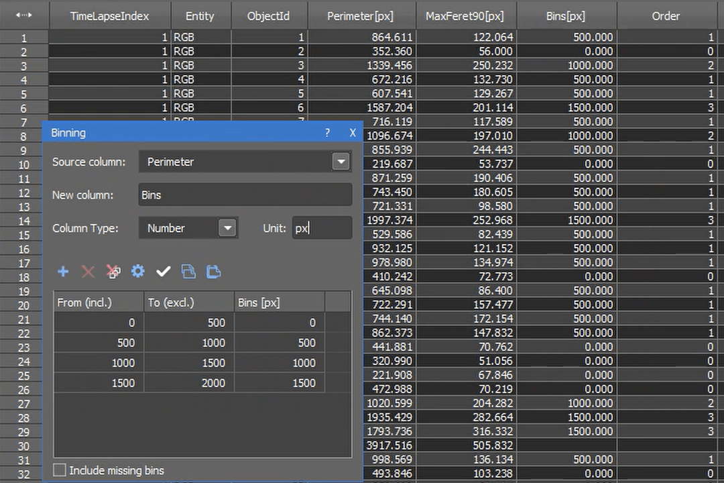Edit the Unit field containing px
This screenshot has width=724, height=483.
pos(322,228)
